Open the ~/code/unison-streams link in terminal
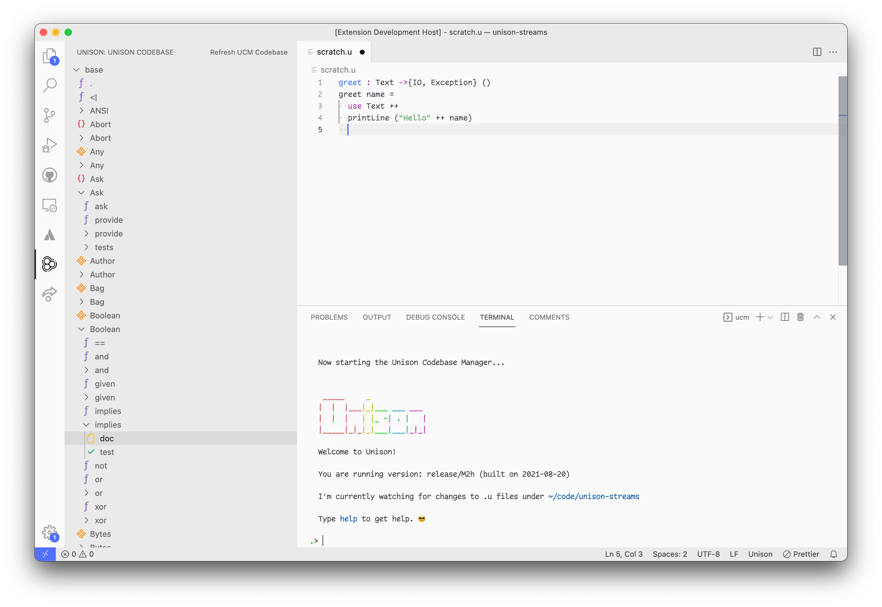 tap(594, 496)
